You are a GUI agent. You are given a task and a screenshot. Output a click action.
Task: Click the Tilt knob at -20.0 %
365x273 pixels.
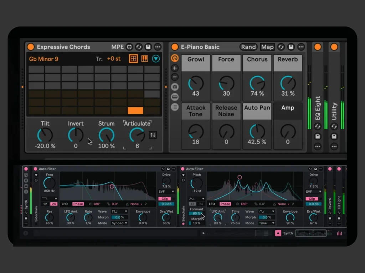pyautogui.click(x=45, y=135)
